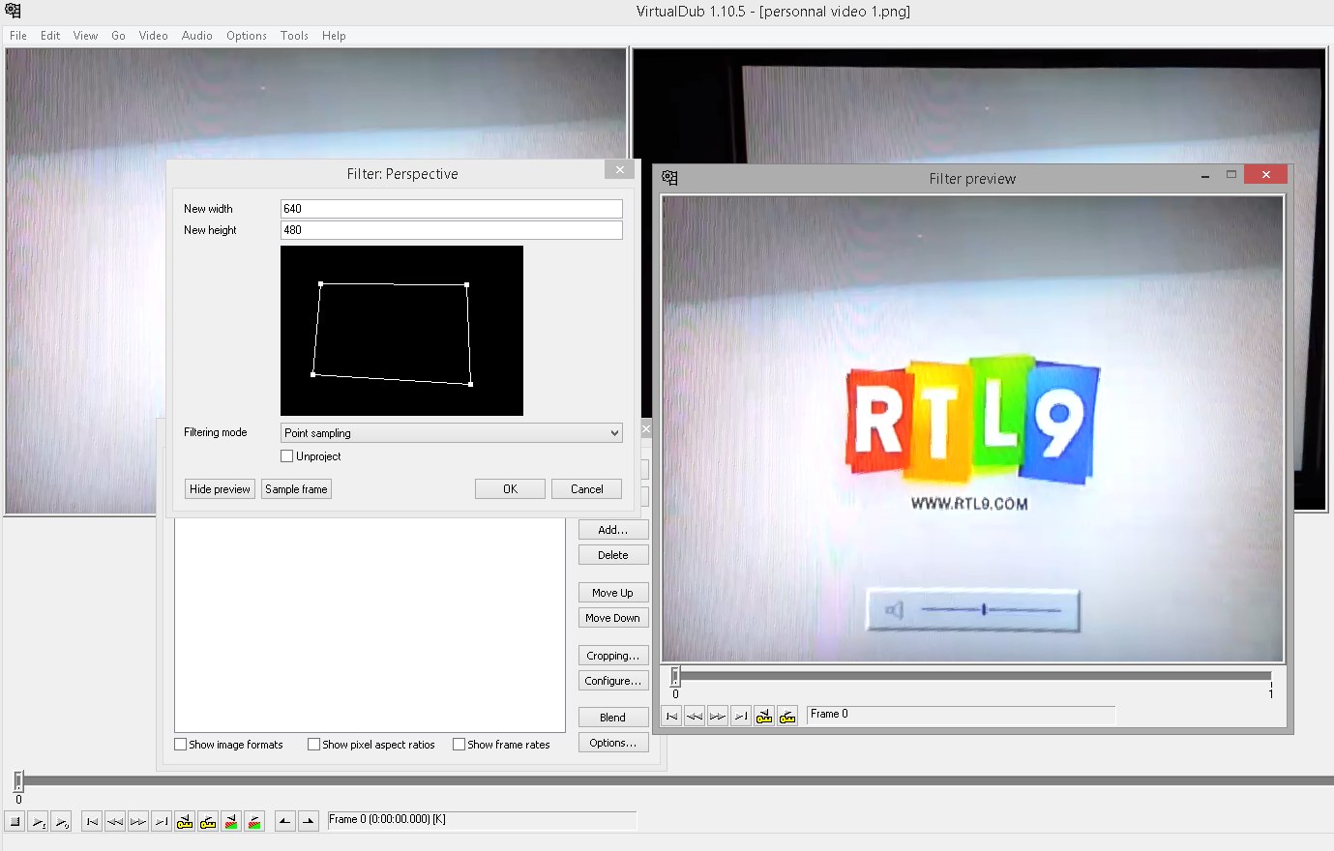Viewport: 1334px width, 851px height.
Task: Click Delete in the Filters dialog
Action: pos(613,555)
